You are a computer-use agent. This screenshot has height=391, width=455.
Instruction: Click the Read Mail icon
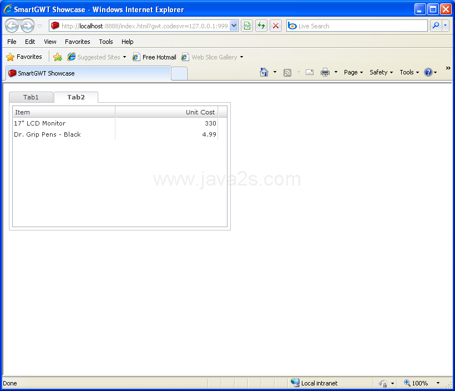[310, 72]
